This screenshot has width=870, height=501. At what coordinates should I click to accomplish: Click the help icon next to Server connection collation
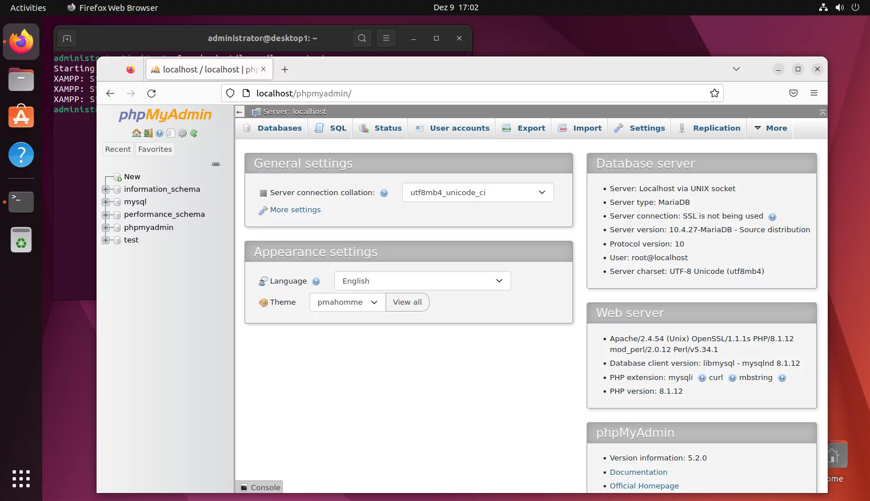point(384,193)
